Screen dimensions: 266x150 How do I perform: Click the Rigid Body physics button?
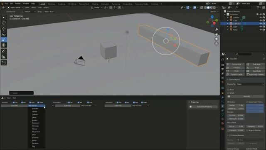pos(255,71)
